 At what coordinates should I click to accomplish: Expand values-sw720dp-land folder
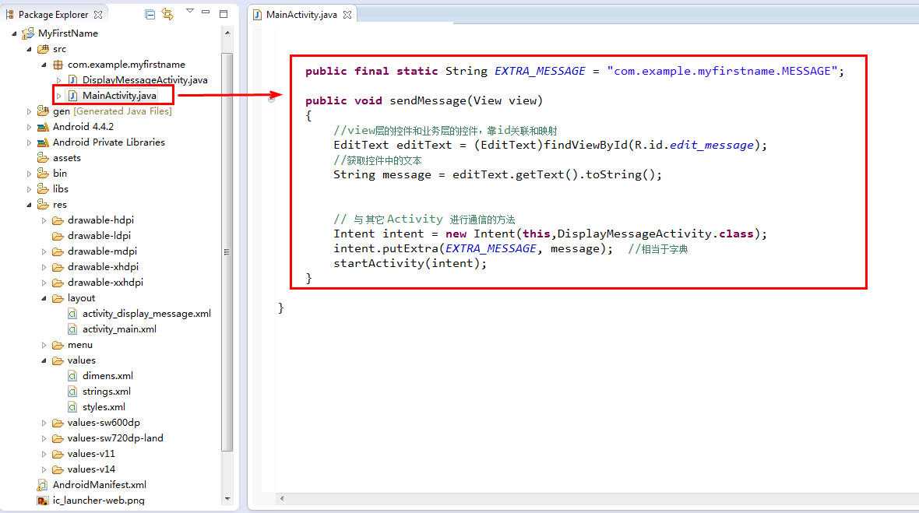[x=44, y=438]
